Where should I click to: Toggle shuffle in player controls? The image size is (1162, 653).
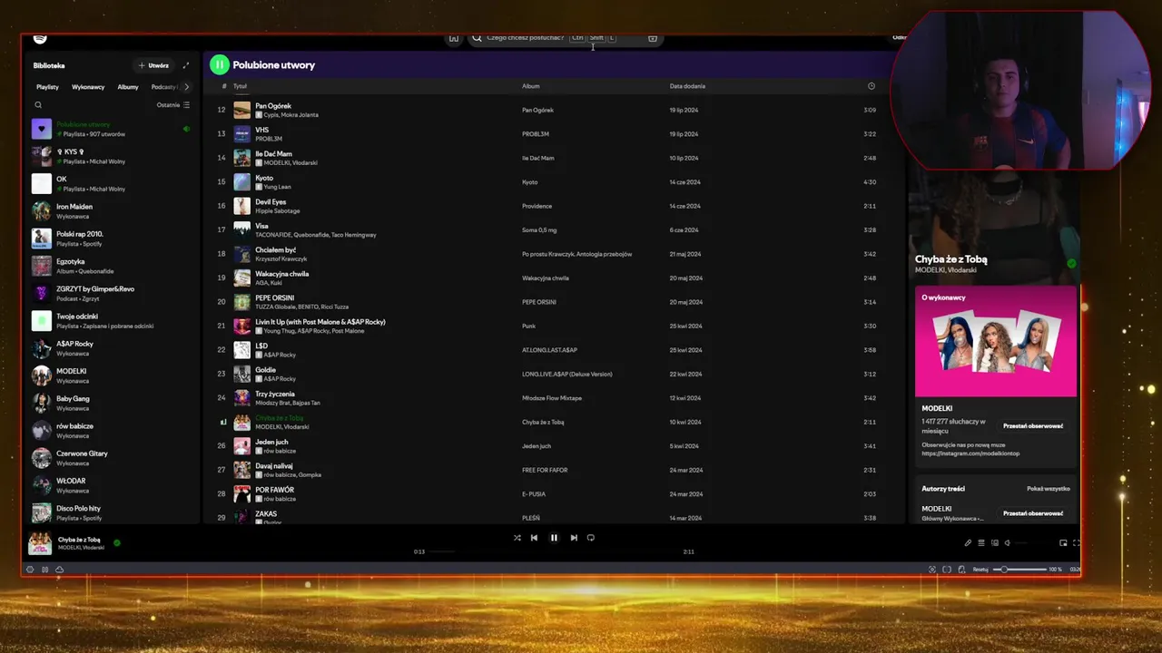517,538
